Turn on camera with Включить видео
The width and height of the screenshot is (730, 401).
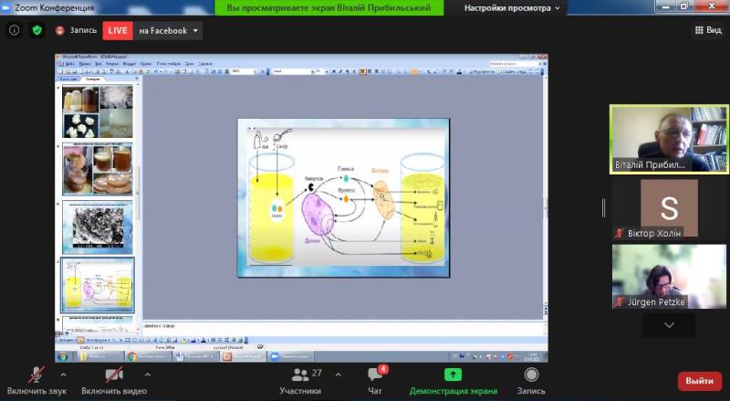pos(114,381)
